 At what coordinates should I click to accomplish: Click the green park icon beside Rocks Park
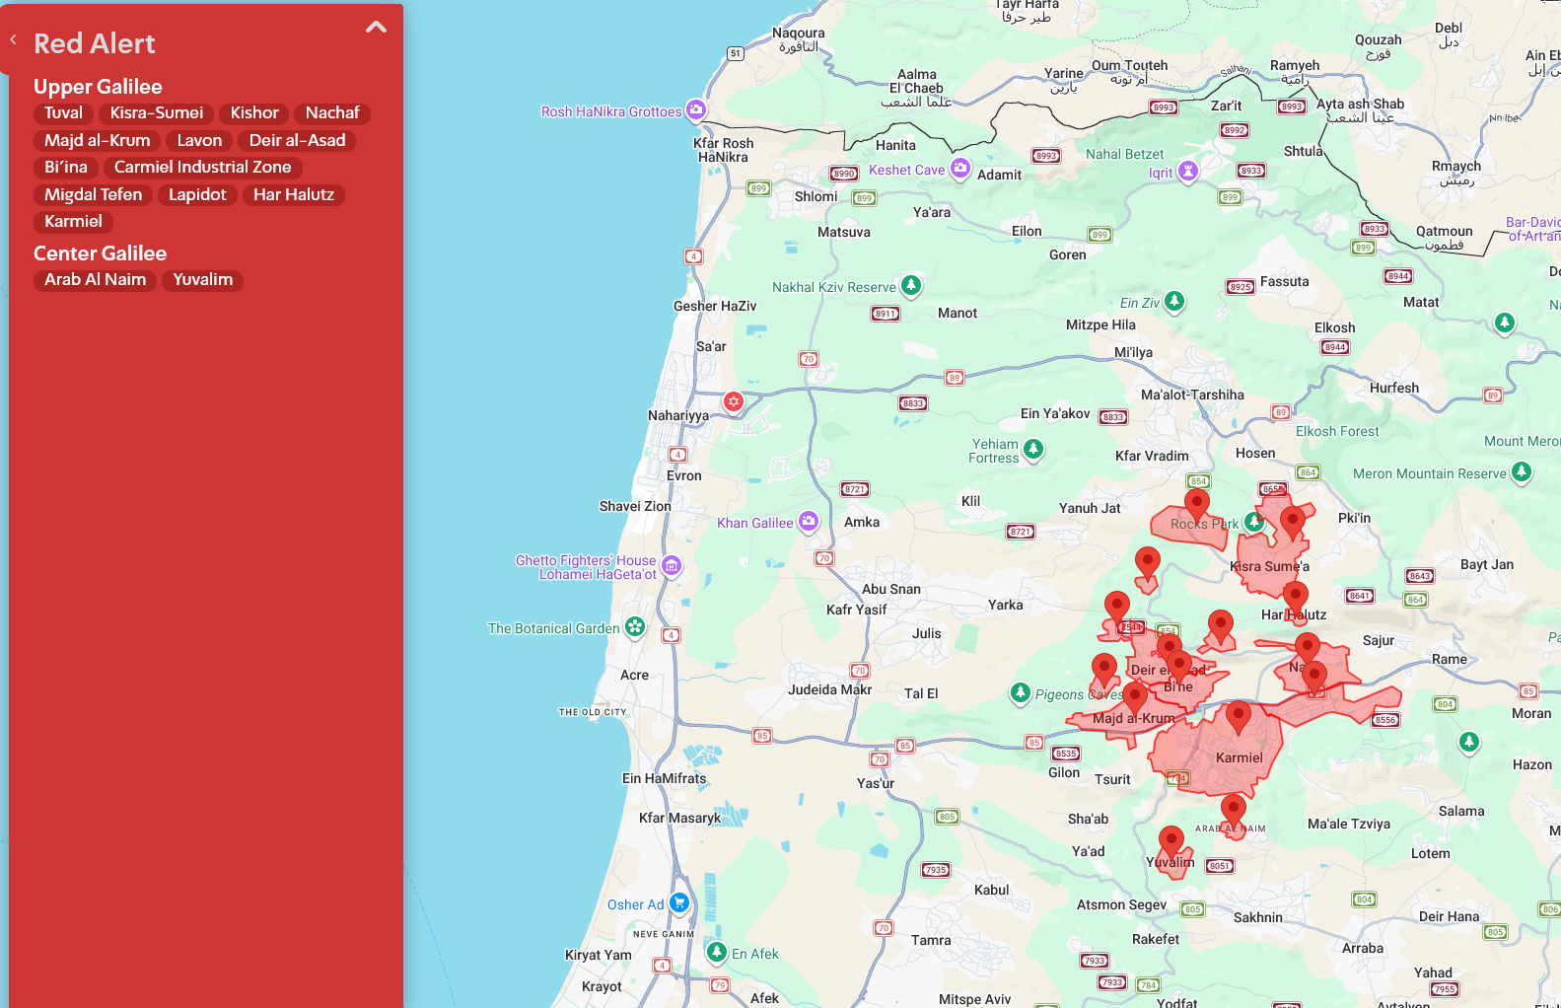click(x=1254, y=521)
